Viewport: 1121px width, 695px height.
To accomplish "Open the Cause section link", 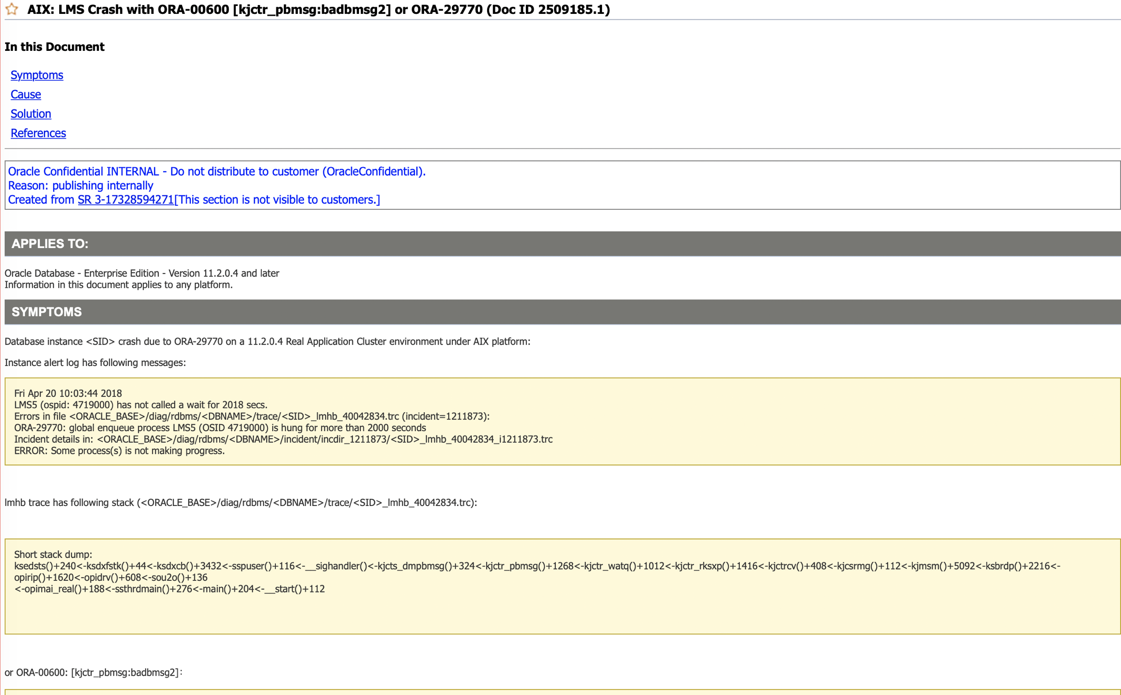I will 26,94.
